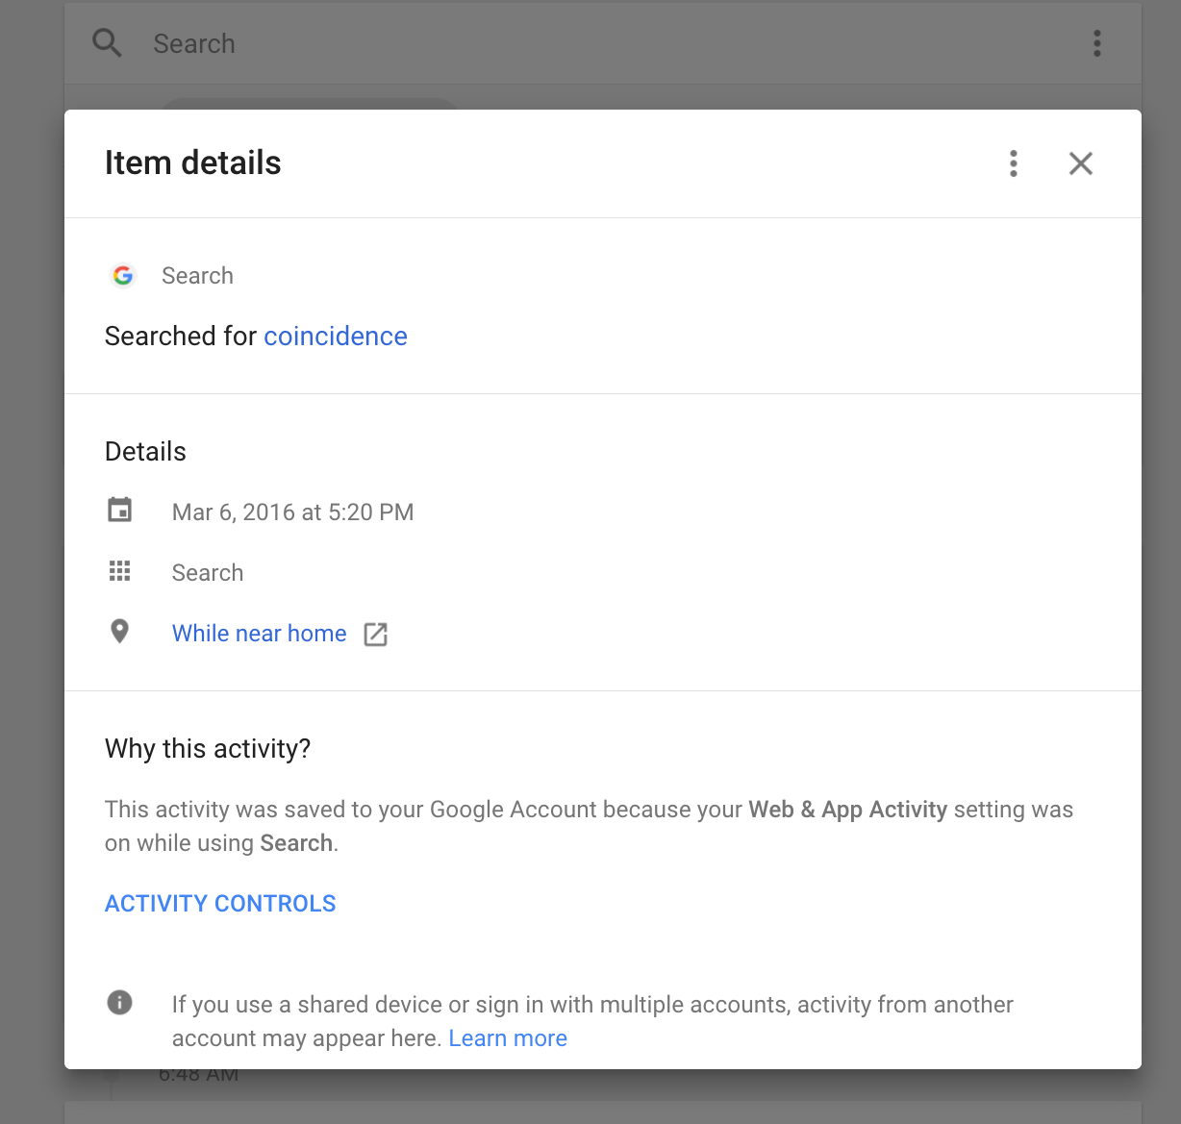Open background page three-dot menu
This screenshot has height=1124, width=1181.
pos(1096,43)
